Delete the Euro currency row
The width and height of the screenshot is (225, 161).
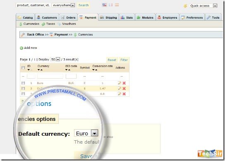coord(124,83)
